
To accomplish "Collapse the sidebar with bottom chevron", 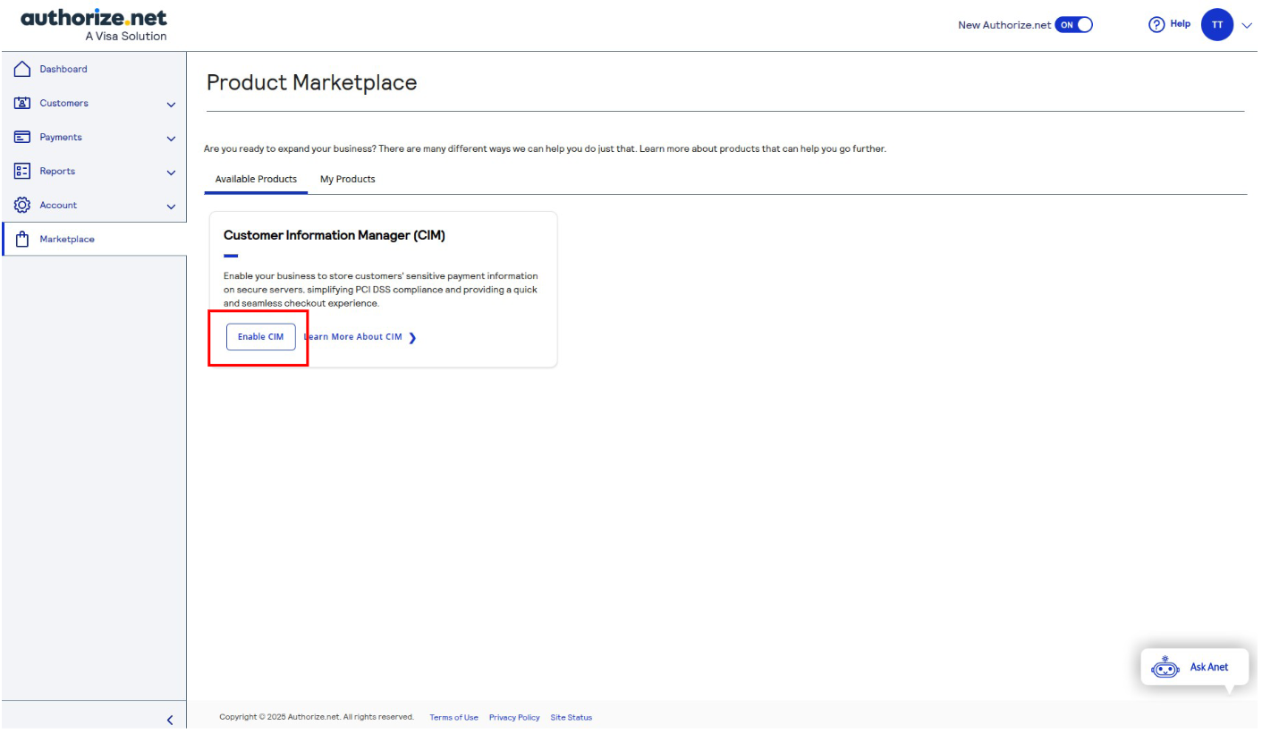I will click(x=170, y=720).
